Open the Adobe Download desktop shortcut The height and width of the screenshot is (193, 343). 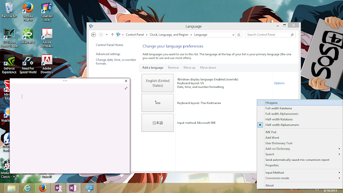tap(47, 64)
